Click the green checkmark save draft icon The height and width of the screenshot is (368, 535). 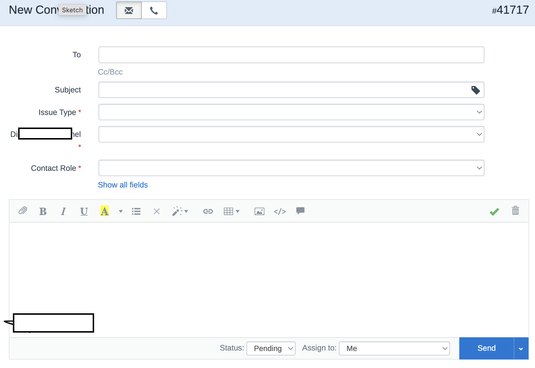pyautogui.click(x=494, y=211)
